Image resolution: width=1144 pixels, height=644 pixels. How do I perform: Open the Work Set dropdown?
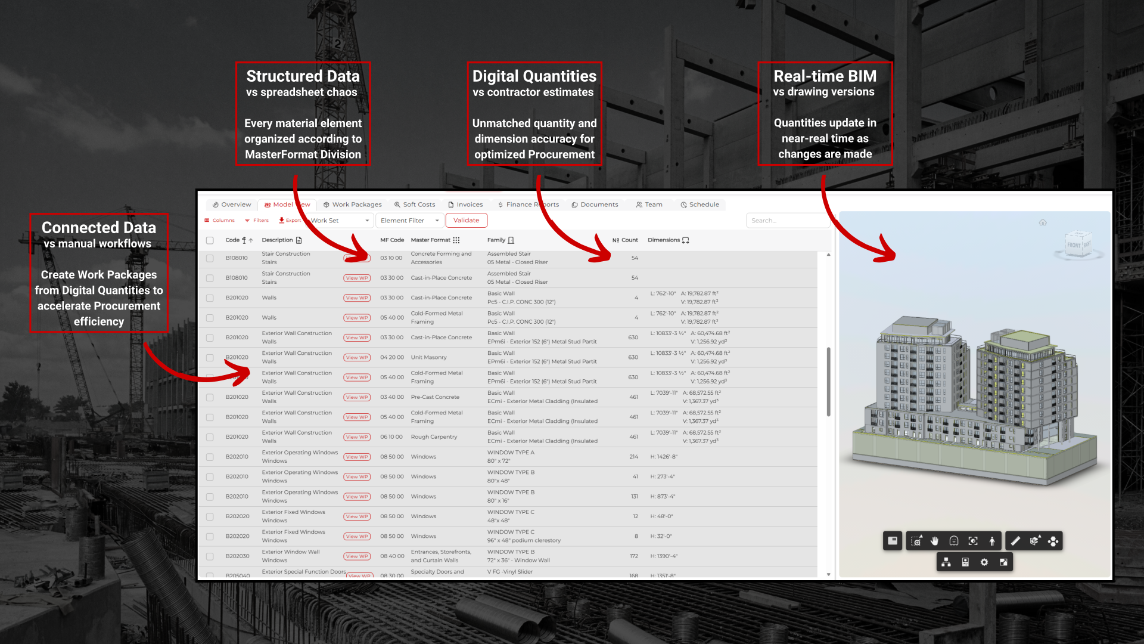[x=341, y=221]
